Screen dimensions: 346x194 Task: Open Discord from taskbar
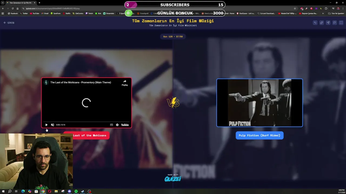click(69, 191)
